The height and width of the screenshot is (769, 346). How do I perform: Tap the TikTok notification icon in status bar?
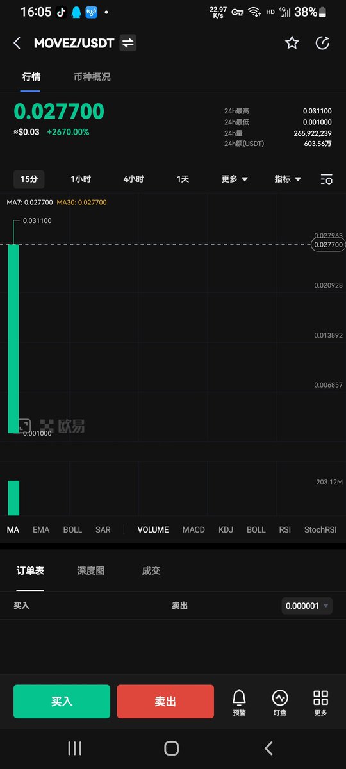pos(61,12)
